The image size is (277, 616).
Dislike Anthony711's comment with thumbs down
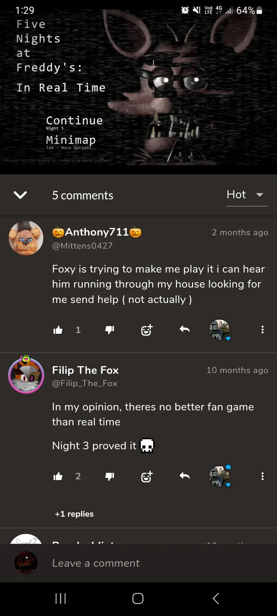click(110, 330)
